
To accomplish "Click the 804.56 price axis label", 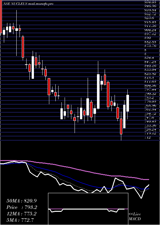I will (x=151, y=86).
